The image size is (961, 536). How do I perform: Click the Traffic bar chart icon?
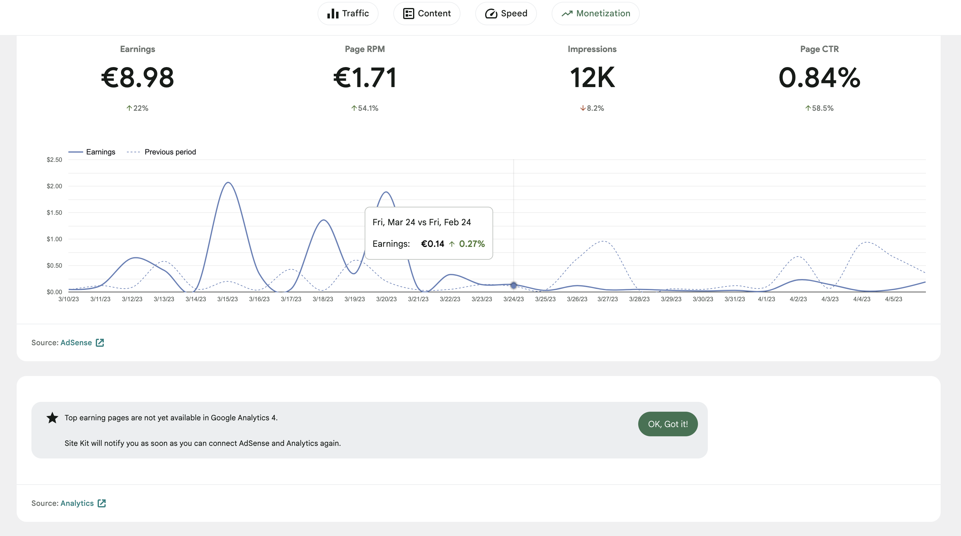(x=332, y=14)
